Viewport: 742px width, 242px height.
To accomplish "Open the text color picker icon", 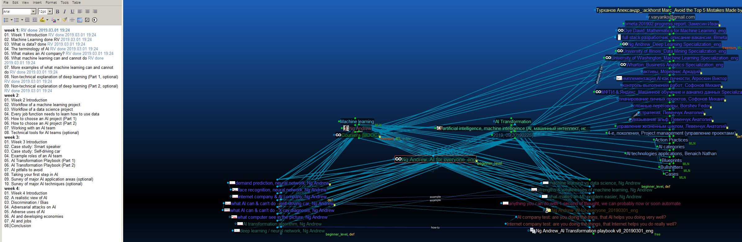I will 53,20.
